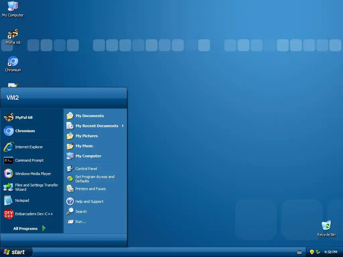The height and width of the screenshot is (257, 343).
Task: Open My Documents link text
Action: pyautogui.click(x=90, y=116)
